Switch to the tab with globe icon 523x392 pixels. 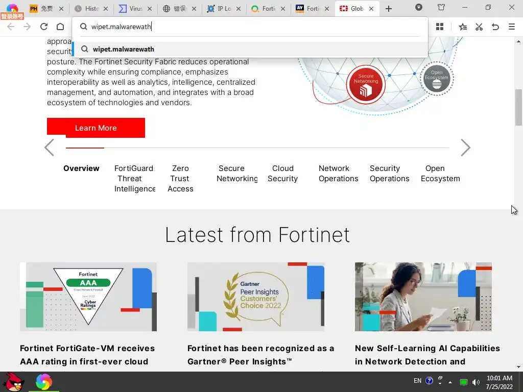click(x=179, y=9)
